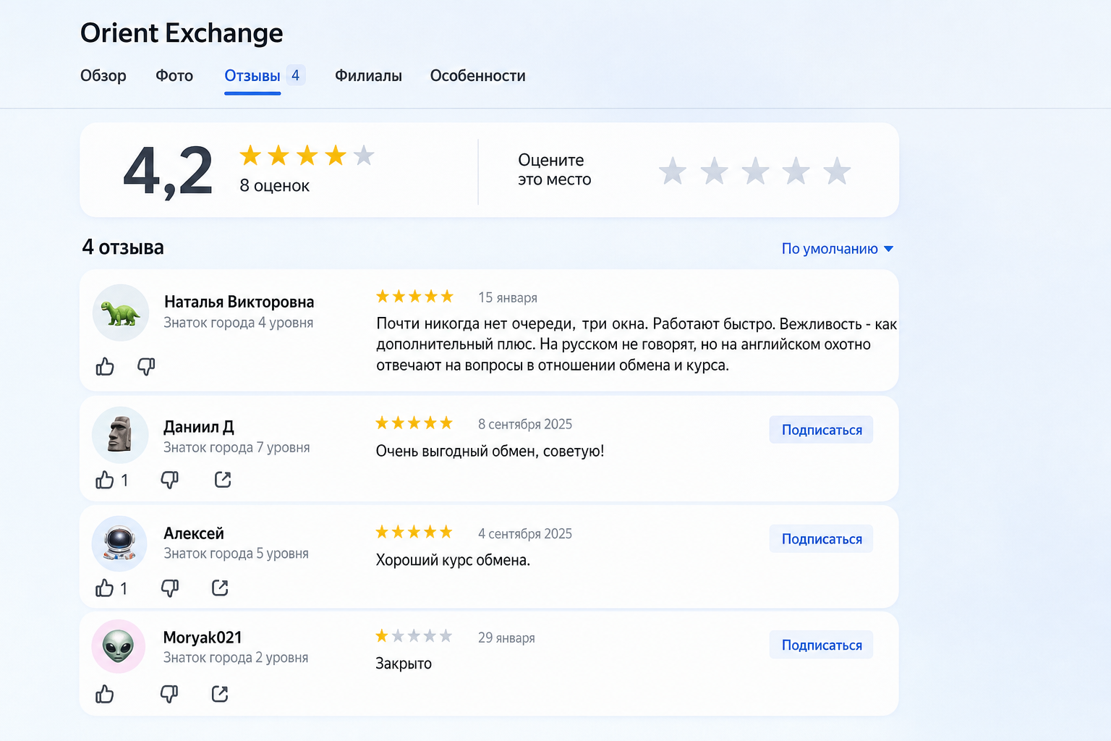
Task: Switch to the Фото tab
Action: (174, 76)
